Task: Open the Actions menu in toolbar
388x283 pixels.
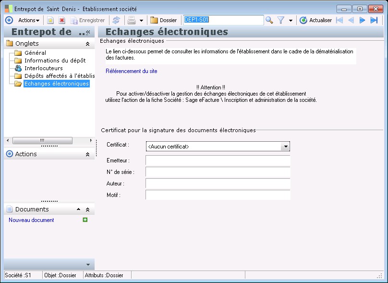Action: tap(29, 20)
